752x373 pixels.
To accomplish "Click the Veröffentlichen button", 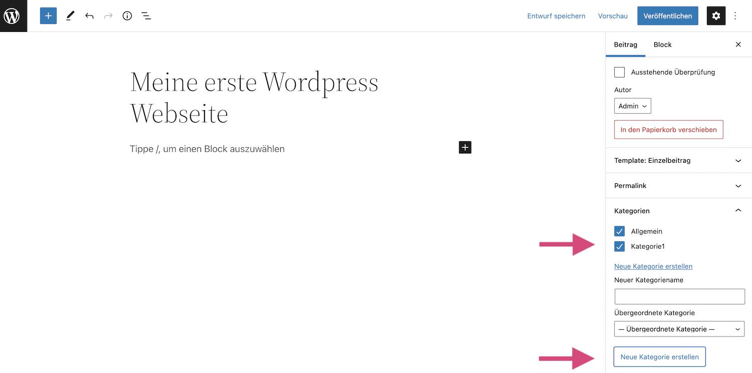I will tap(667, 16).
